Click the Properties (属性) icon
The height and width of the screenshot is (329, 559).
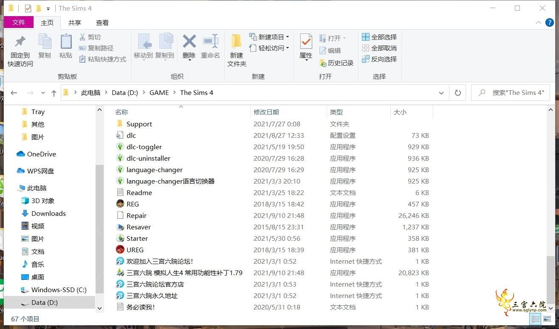pyautogui.click(x=306, y=42)
